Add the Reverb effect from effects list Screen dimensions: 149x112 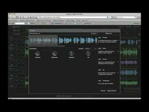tap(99, 59)
